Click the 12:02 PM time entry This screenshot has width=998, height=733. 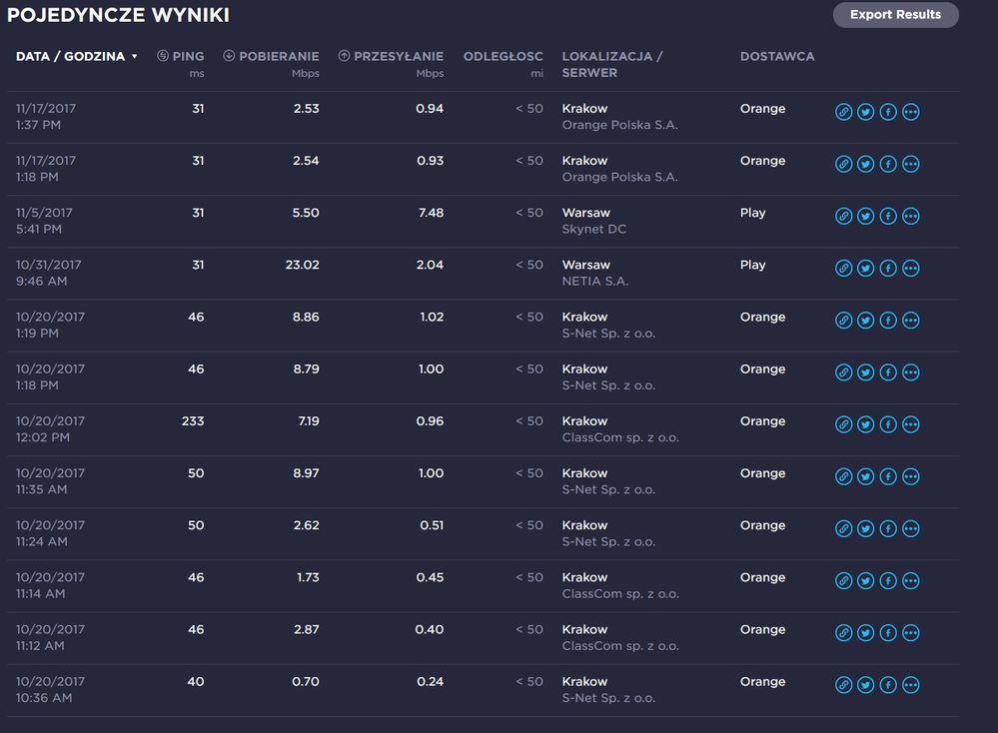43,437
